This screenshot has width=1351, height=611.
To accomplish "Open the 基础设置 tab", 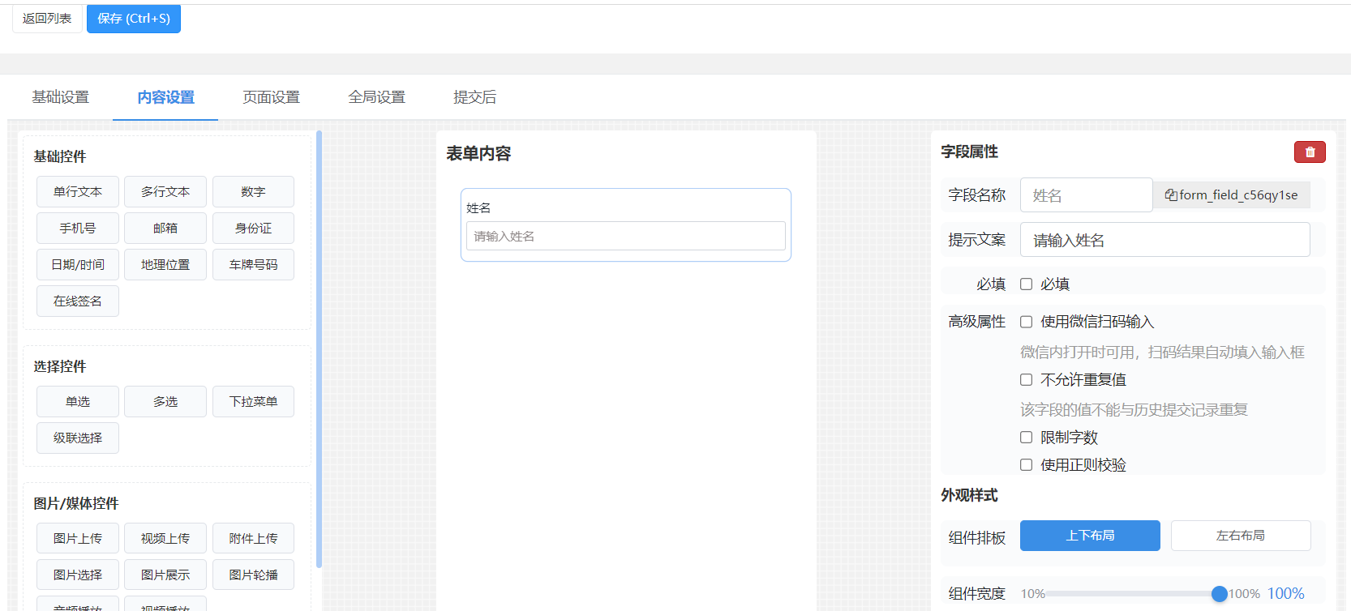I will click(x=60, y=97).
